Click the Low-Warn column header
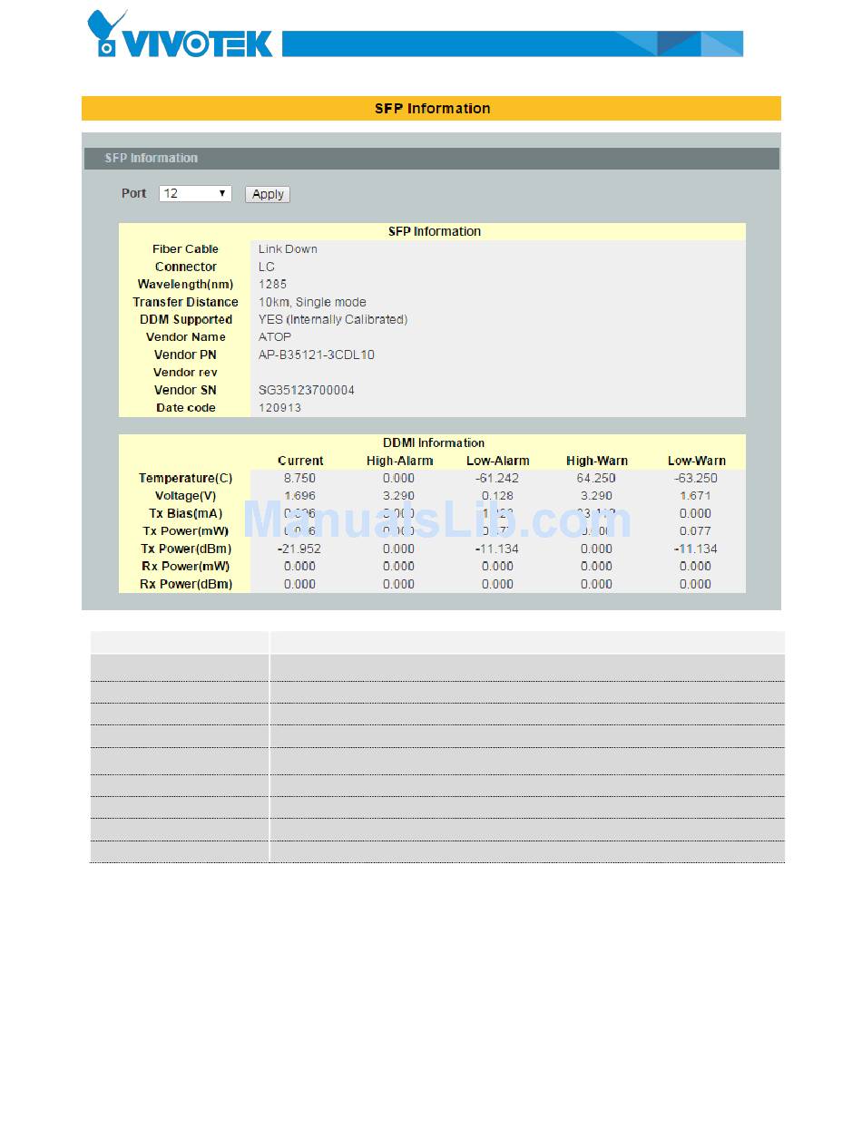Viewport: 862px width, 1137px height. coord(696,461)
